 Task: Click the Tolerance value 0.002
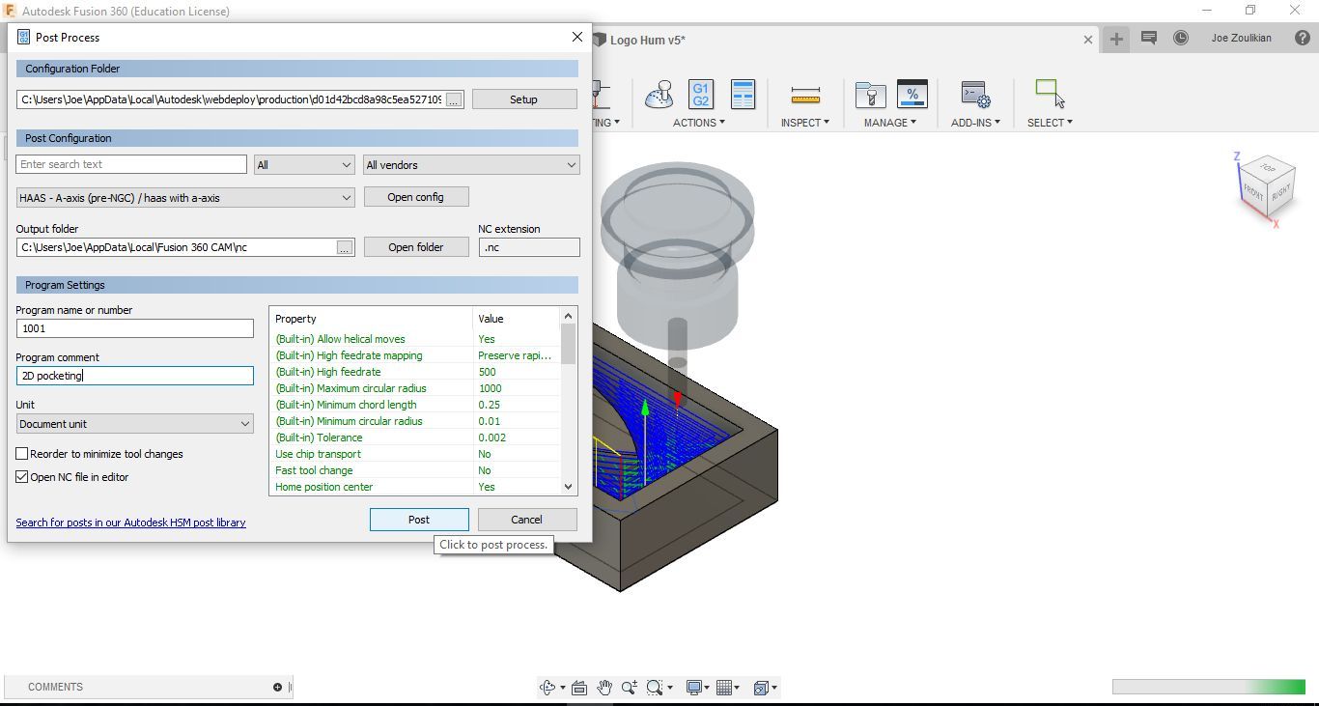coord(492,438)
